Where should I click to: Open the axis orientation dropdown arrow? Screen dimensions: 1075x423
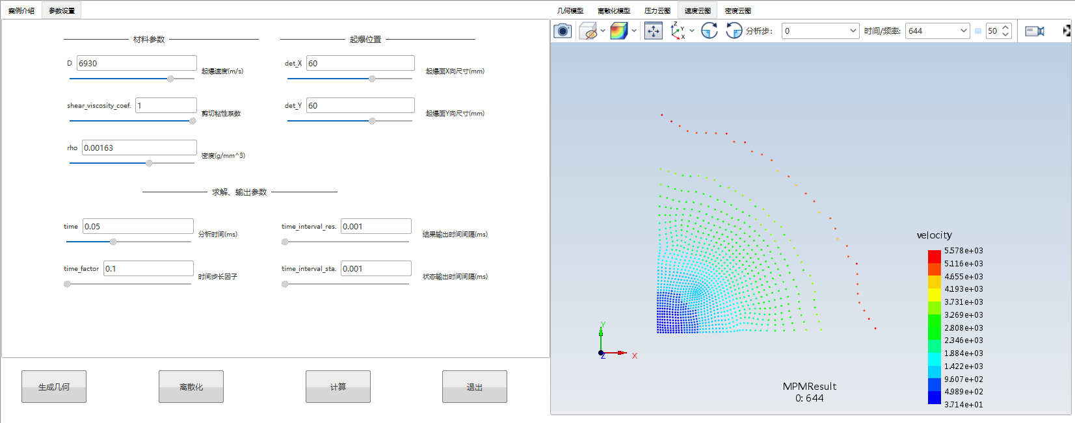(x=692, y=31)
